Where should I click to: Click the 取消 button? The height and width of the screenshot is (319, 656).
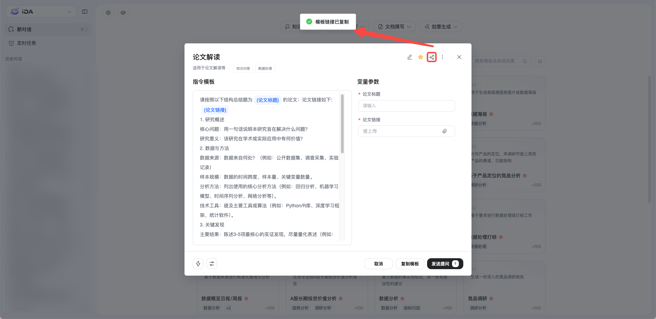point(379,264)
